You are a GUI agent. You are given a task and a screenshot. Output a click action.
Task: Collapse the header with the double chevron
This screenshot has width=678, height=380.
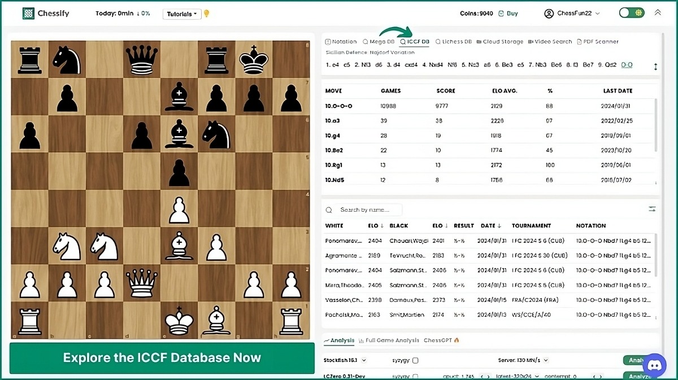pyautogui.click(x=658, y=12)
